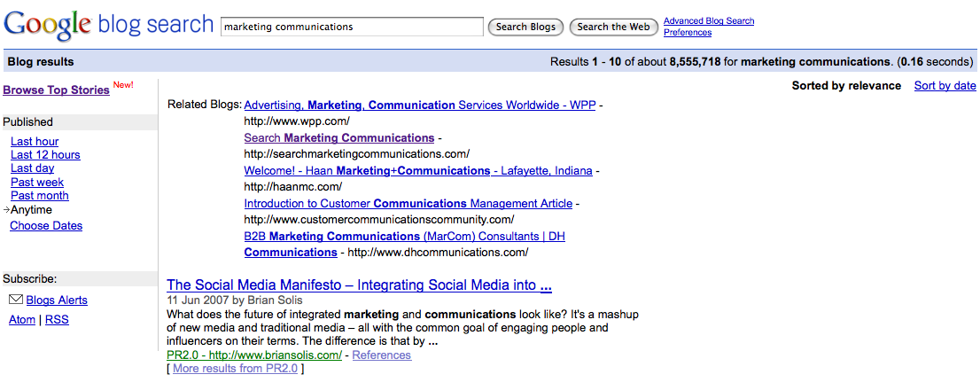Sort results by date
The width and height of the screenshot is (980, 390).
click(945, 85)
